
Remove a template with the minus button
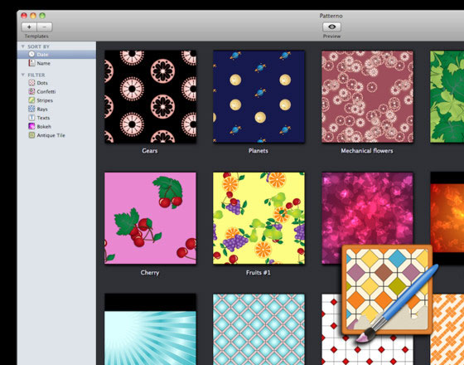tap(45, 27)
